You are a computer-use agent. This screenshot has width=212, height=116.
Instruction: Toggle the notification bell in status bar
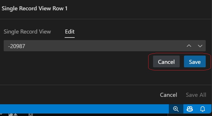pyautogui.click(x=203, y=109)
